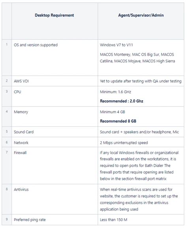
Task: Click the Windows V7 to V11 text
Action: (x=116, y=45)
